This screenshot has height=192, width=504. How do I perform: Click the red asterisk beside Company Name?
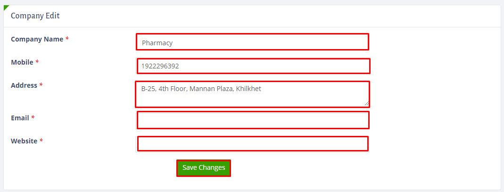click(x=67, y=39)
